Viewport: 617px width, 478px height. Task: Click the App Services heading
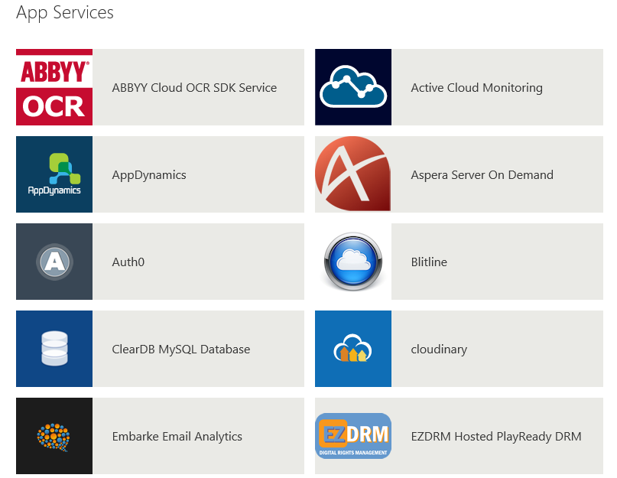click(x=65, y=12)
